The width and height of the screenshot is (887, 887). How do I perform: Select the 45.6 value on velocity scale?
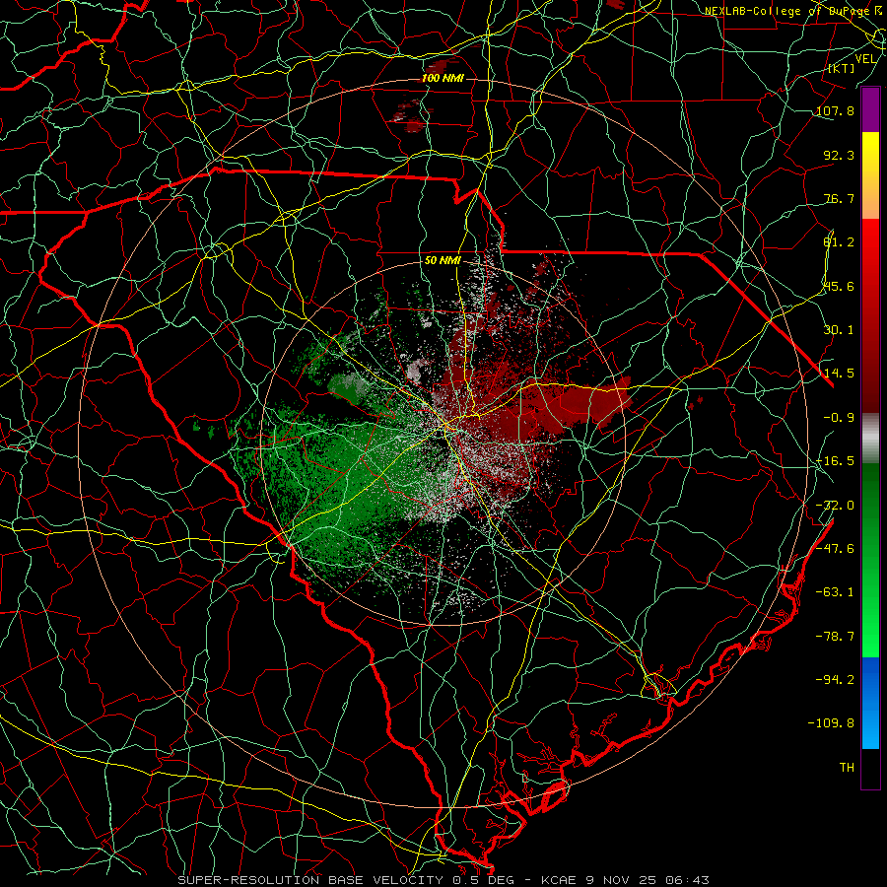click(839, 286)
